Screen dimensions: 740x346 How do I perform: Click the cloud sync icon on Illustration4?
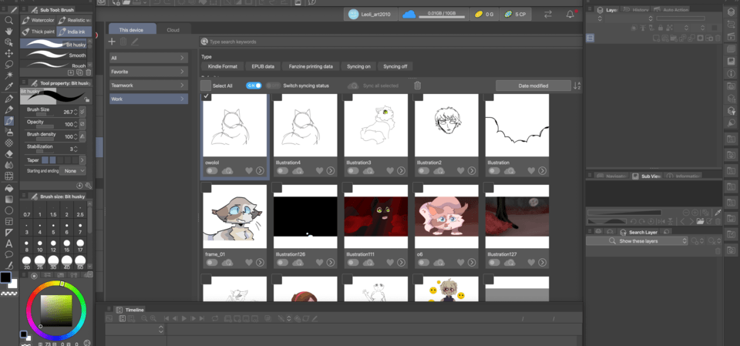click(298, 171)
